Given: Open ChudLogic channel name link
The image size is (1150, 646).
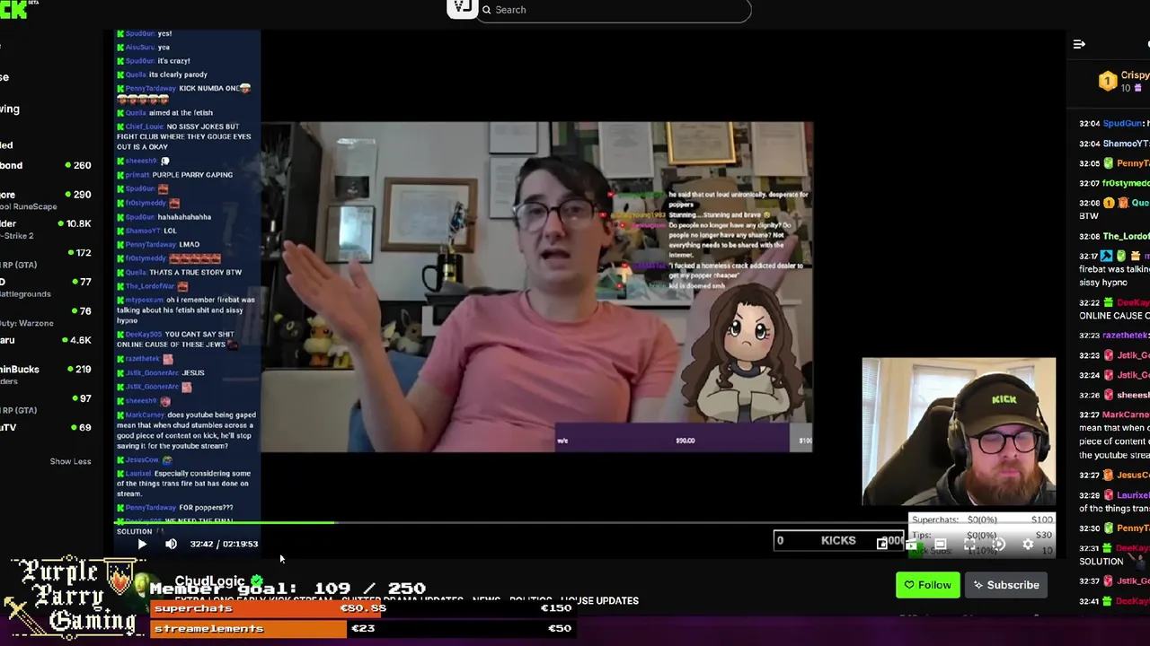Looking at the screenshot, I should [x=211, y=581].
